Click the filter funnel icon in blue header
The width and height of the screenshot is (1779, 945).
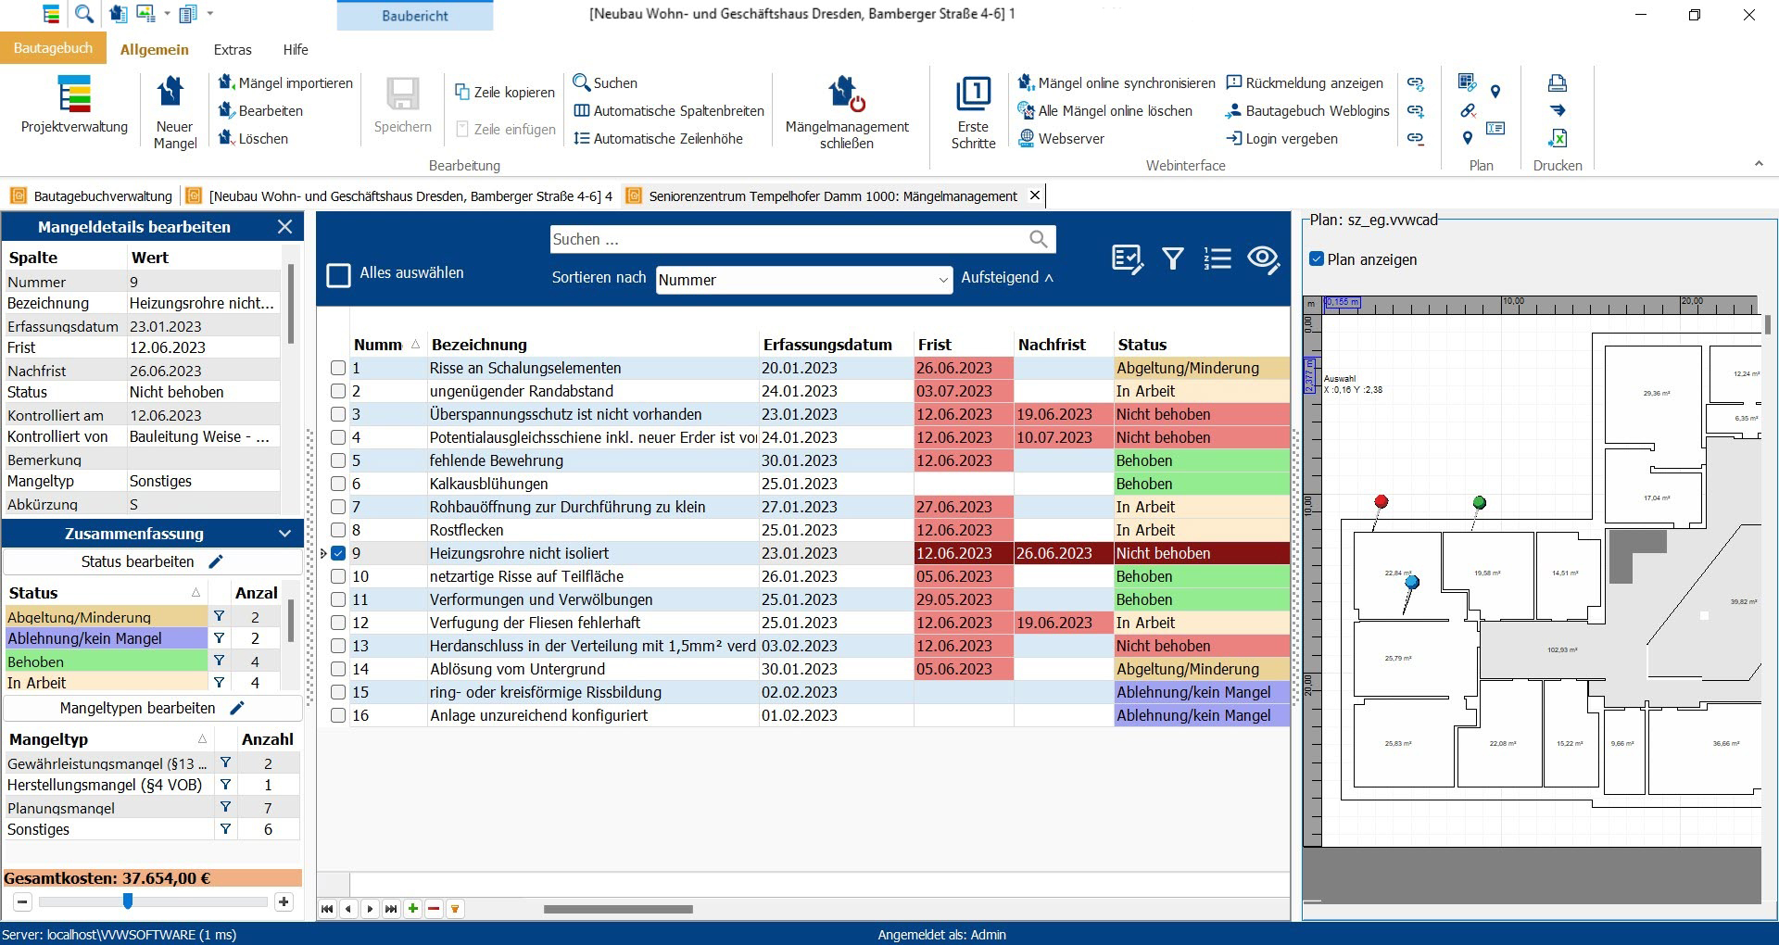(1173, 259)
